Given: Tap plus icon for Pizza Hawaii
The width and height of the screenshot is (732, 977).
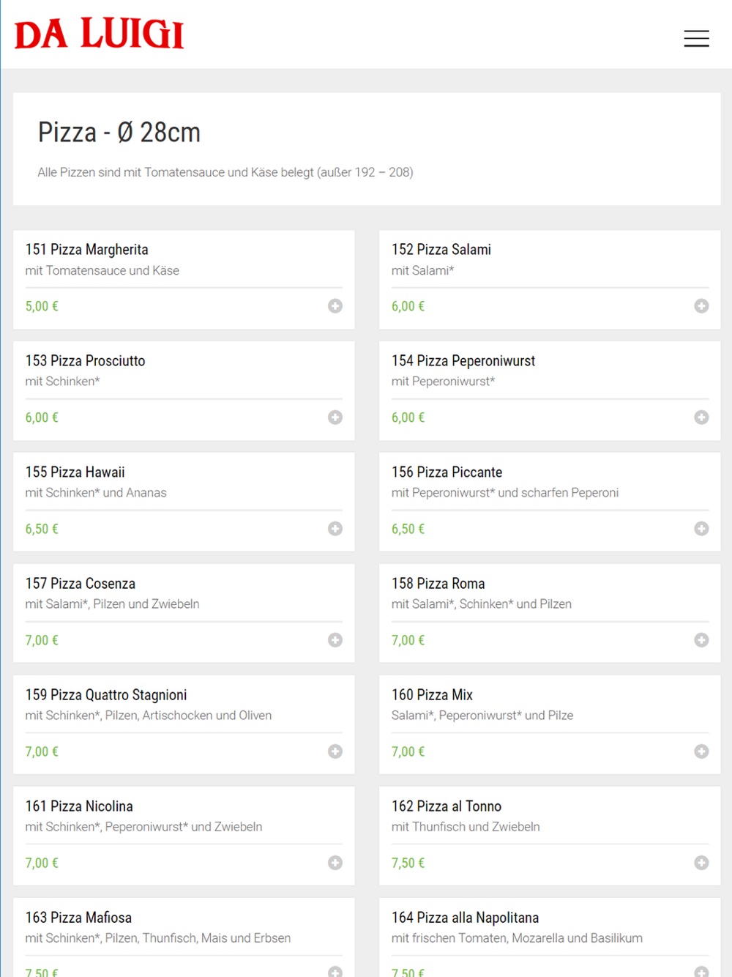Looking at the screenshot, I should point(335,529).
